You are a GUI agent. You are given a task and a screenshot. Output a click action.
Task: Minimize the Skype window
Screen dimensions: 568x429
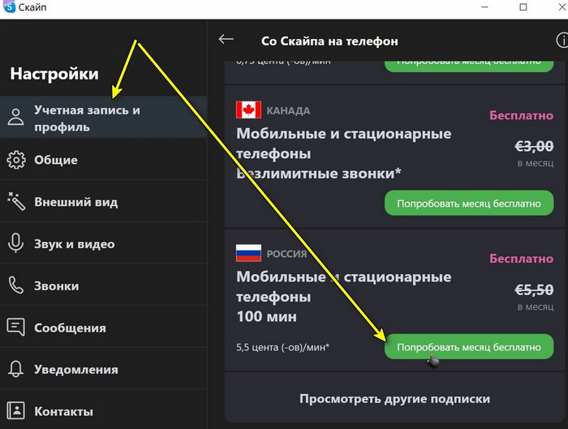[x=484, y=6]
